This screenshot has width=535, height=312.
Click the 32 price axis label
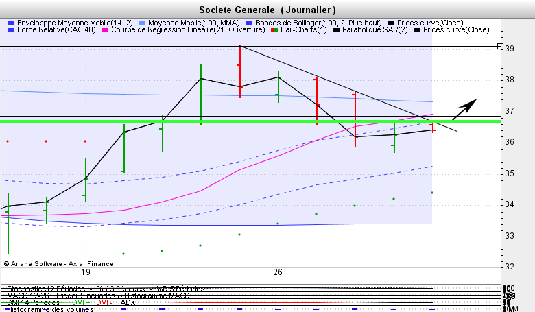(510, 267)
